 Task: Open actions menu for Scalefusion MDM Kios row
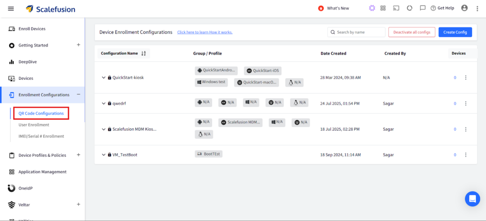click(466, 129)
